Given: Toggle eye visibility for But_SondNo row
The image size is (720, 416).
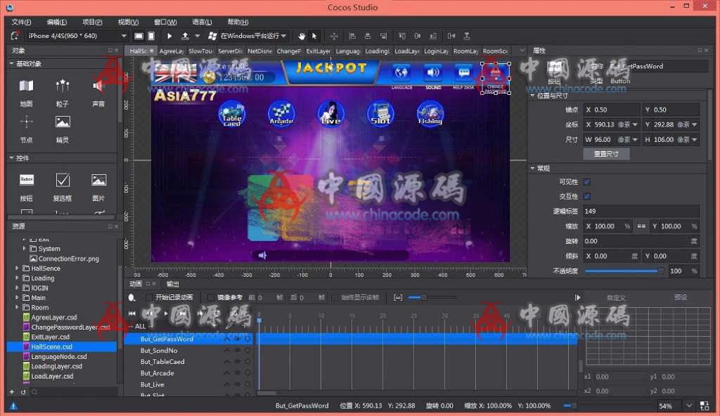Looking at the screenshot, I should pyautogui.click(x=238, y=351).
